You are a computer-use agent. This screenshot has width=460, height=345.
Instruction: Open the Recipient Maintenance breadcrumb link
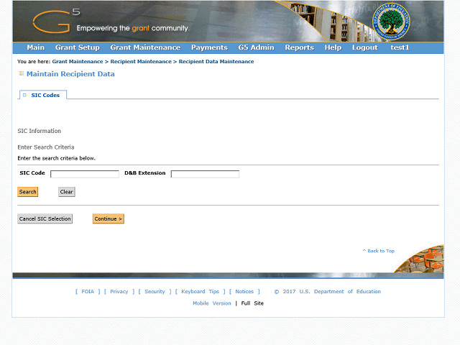[x=141, y=62]
